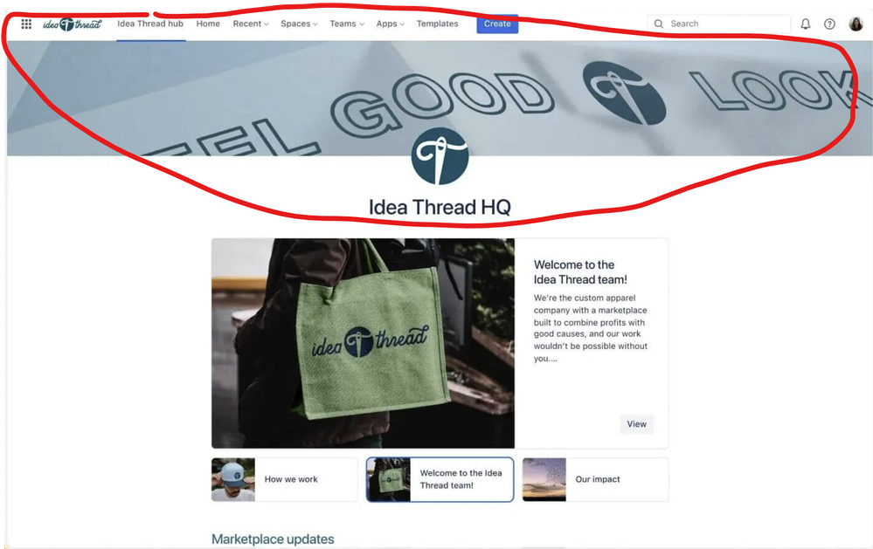Open the How we work card
Screen dimensions: 873x549
click(x=285, y=479)
